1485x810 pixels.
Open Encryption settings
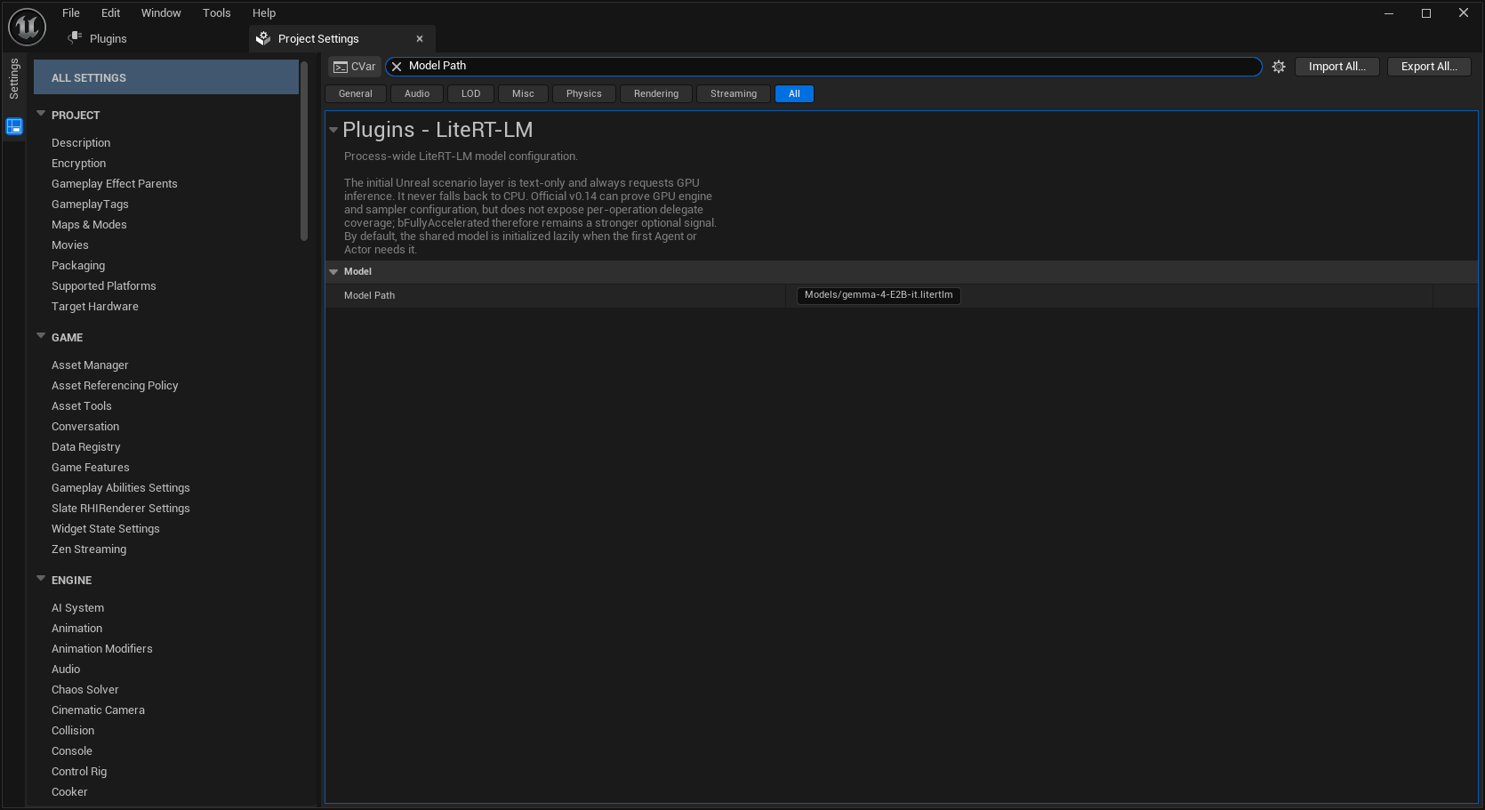click(78, 163)
